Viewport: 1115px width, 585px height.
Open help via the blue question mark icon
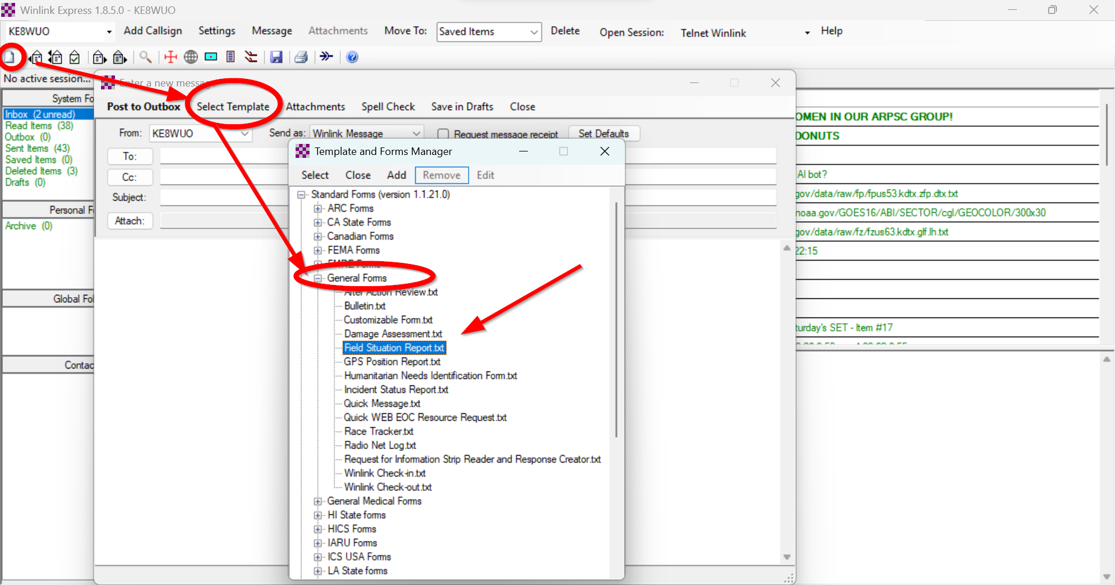pos(352,57)
